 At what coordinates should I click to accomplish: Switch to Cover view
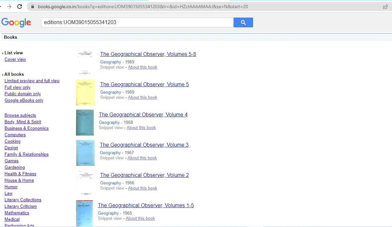(x=15, y=60)
